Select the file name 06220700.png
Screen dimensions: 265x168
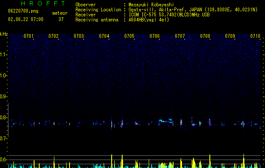[x=23, y=11]
